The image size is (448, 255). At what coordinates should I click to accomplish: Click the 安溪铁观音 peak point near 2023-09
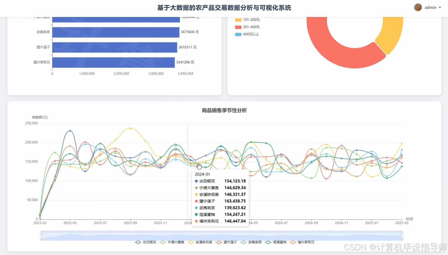(x=130, y=128)
